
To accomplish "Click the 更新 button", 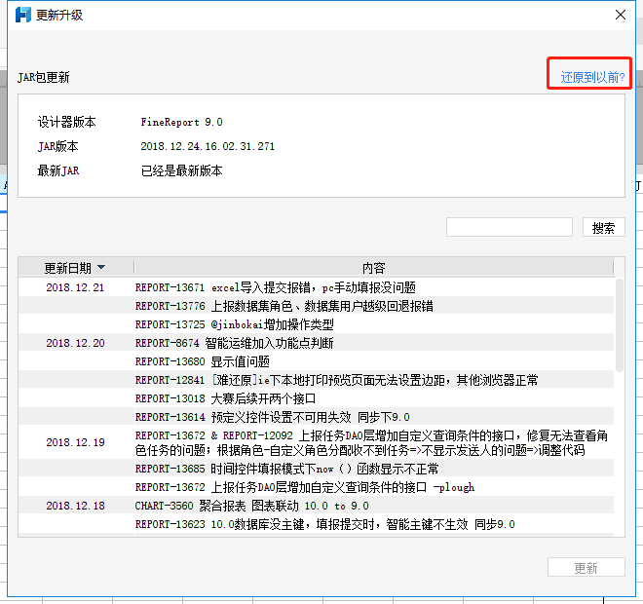I will click(586, 568).
